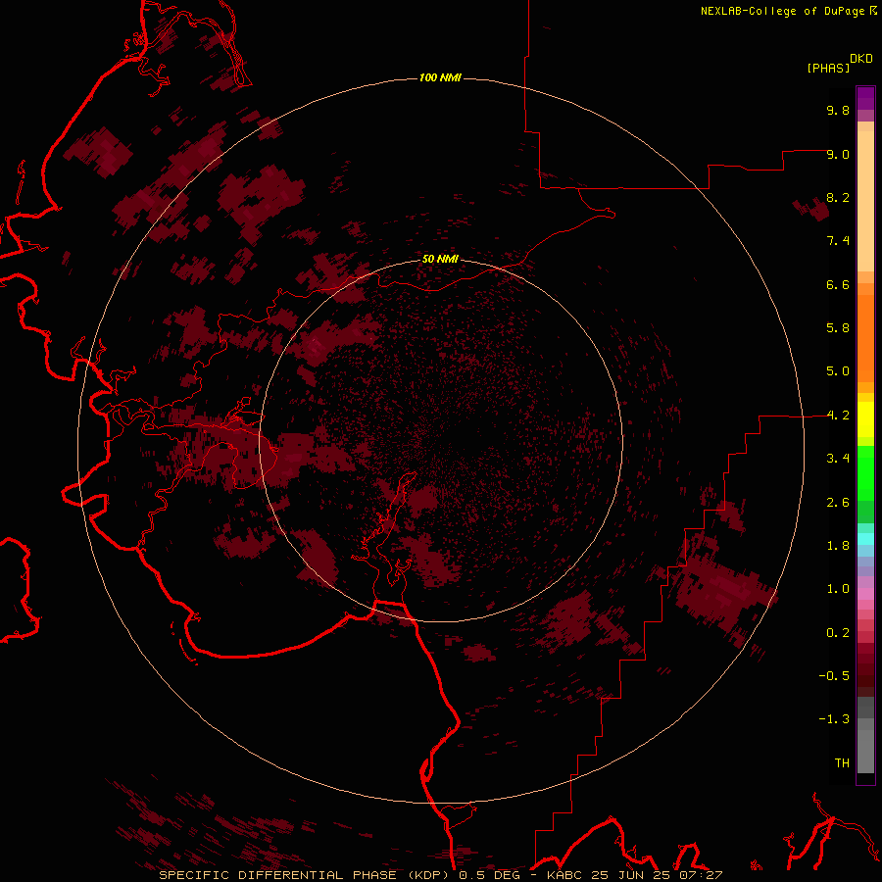Screen dimensions: 882x882
Task: Select the 0.2 scale value
Action: pyautogui.click(x=838, y=633)
